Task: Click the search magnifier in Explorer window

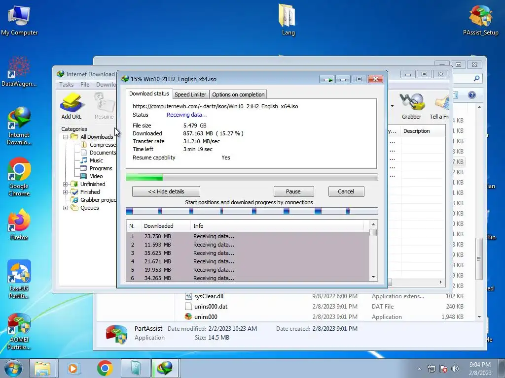Action: coord(476,78)
